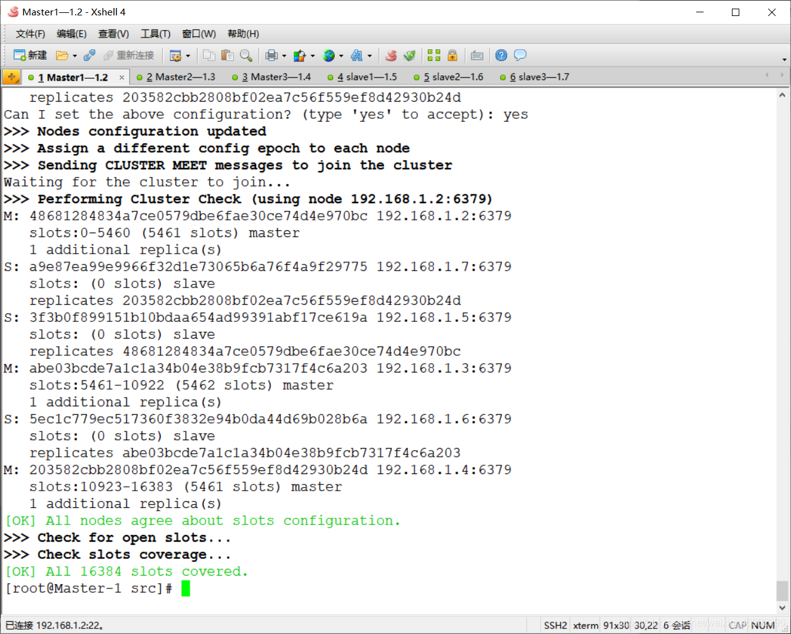Expand the toolbar options arrow at the far right
791x634 pixels.
tap(784, 60)
